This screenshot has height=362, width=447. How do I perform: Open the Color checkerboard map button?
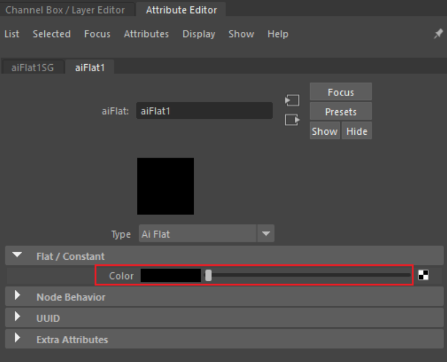pos(423,275)
